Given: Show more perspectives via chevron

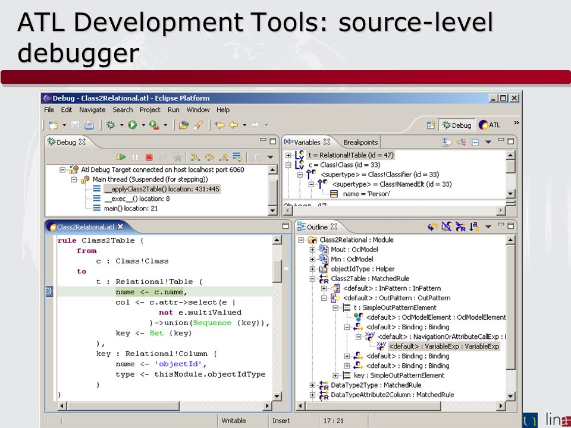Looking at the screenshot, I should (516, 123).
